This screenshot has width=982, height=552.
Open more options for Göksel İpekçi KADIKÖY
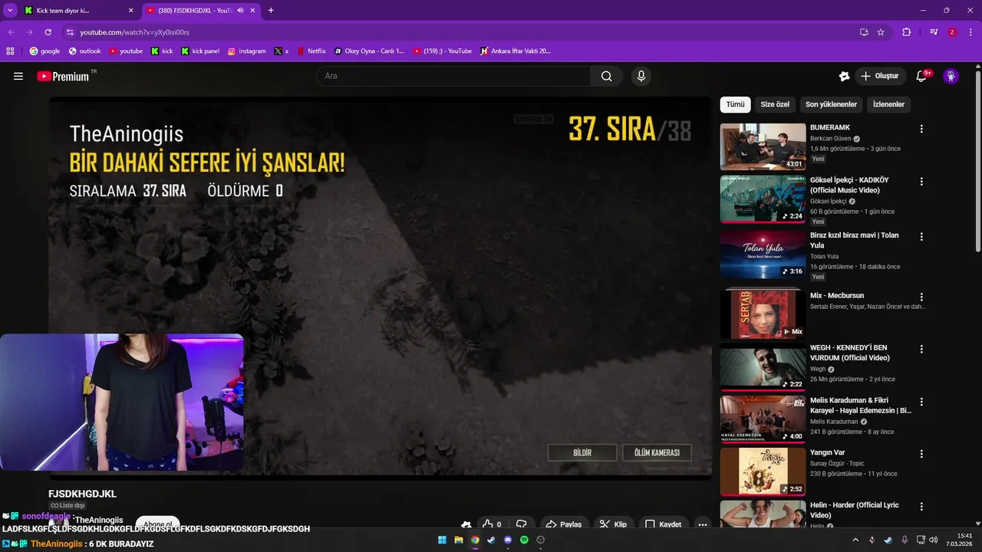click(921, 182)
